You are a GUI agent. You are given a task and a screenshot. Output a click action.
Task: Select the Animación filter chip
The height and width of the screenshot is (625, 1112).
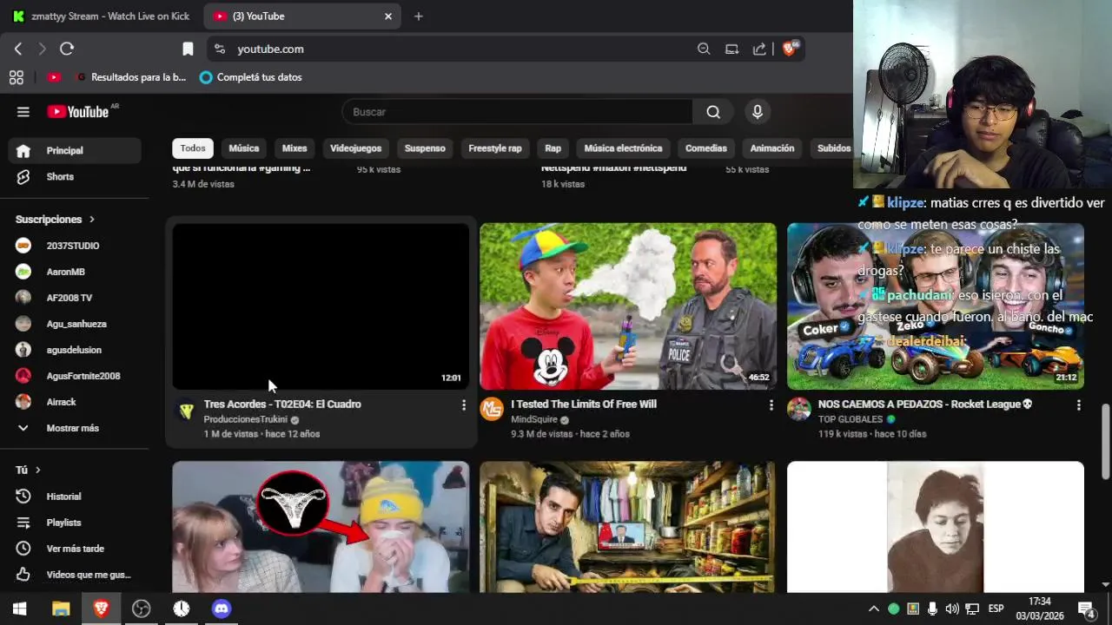(772, 148)
